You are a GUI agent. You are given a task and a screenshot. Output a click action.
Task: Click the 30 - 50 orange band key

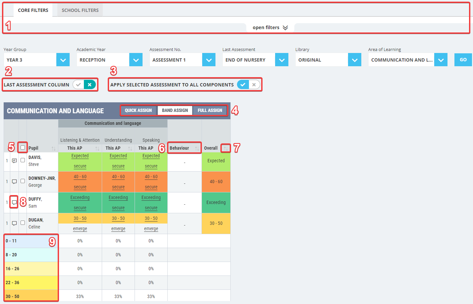coord(31,296)
